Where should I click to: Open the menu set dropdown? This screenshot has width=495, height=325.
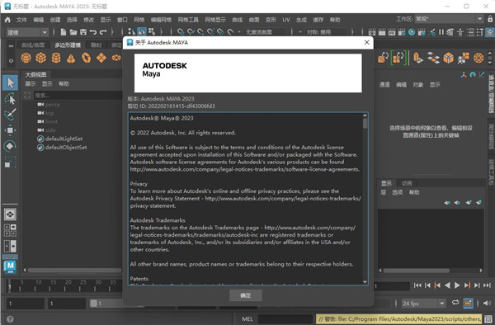[x=27, y=32]
